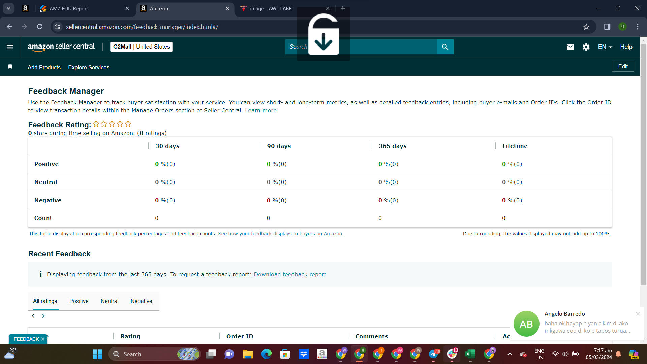Open the Chrome three-dot menu

pos(638,27)
